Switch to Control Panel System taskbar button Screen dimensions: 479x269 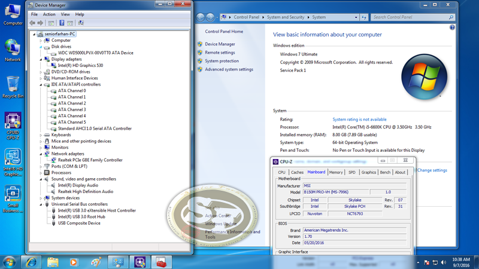coord(118,262)
